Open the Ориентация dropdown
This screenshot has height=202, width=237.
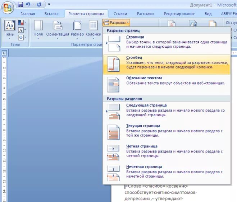click(x=58, y=29)
